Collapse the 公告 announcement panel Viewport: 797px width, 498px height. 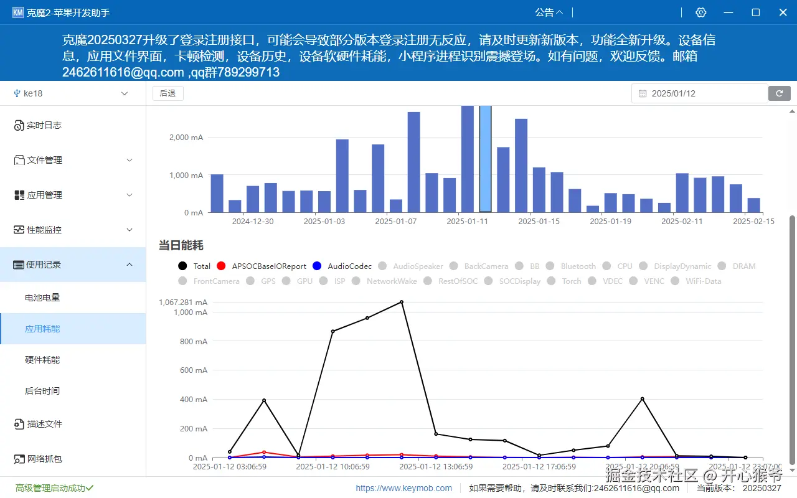(x=549, y=12)
